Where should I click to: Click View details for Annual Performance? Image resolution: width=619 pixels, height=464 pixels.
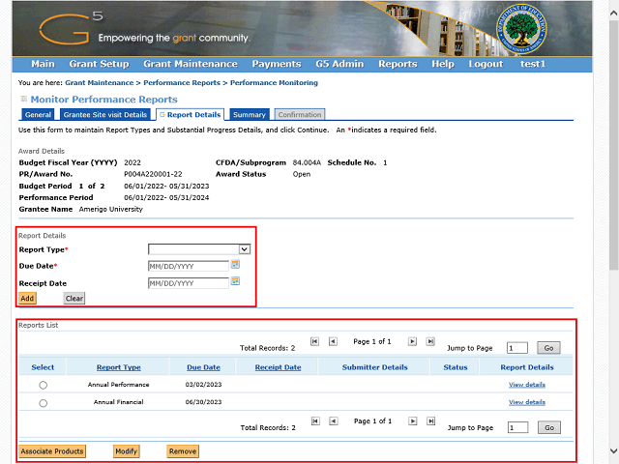[x=526, y=385]
